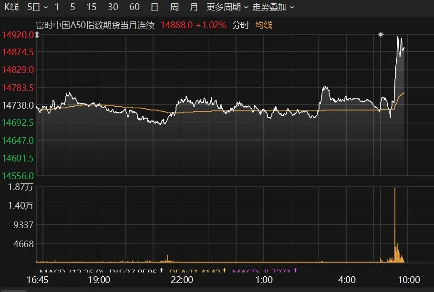Click the arrow beside purple MACD value
Viewport: 434px width, 292px height.
(x=296, y=272)
